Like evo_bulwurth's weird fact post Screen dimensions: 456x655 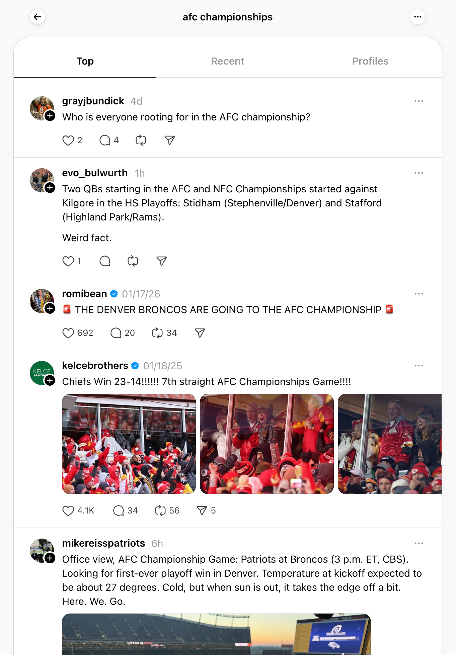(68, 261)
